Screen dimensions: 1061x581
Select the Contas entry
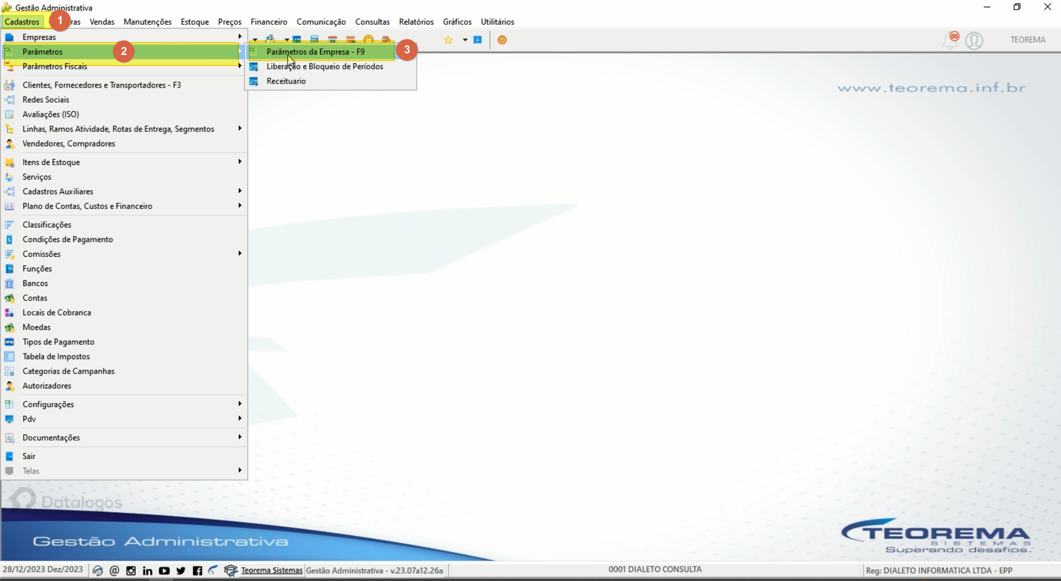pyautogui.click(x=124, y=298)
